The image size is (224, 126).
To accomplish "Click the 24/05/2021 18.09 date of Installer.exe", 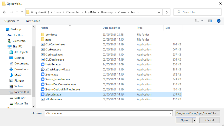I will pyautogui.click(x=113, y=64).
